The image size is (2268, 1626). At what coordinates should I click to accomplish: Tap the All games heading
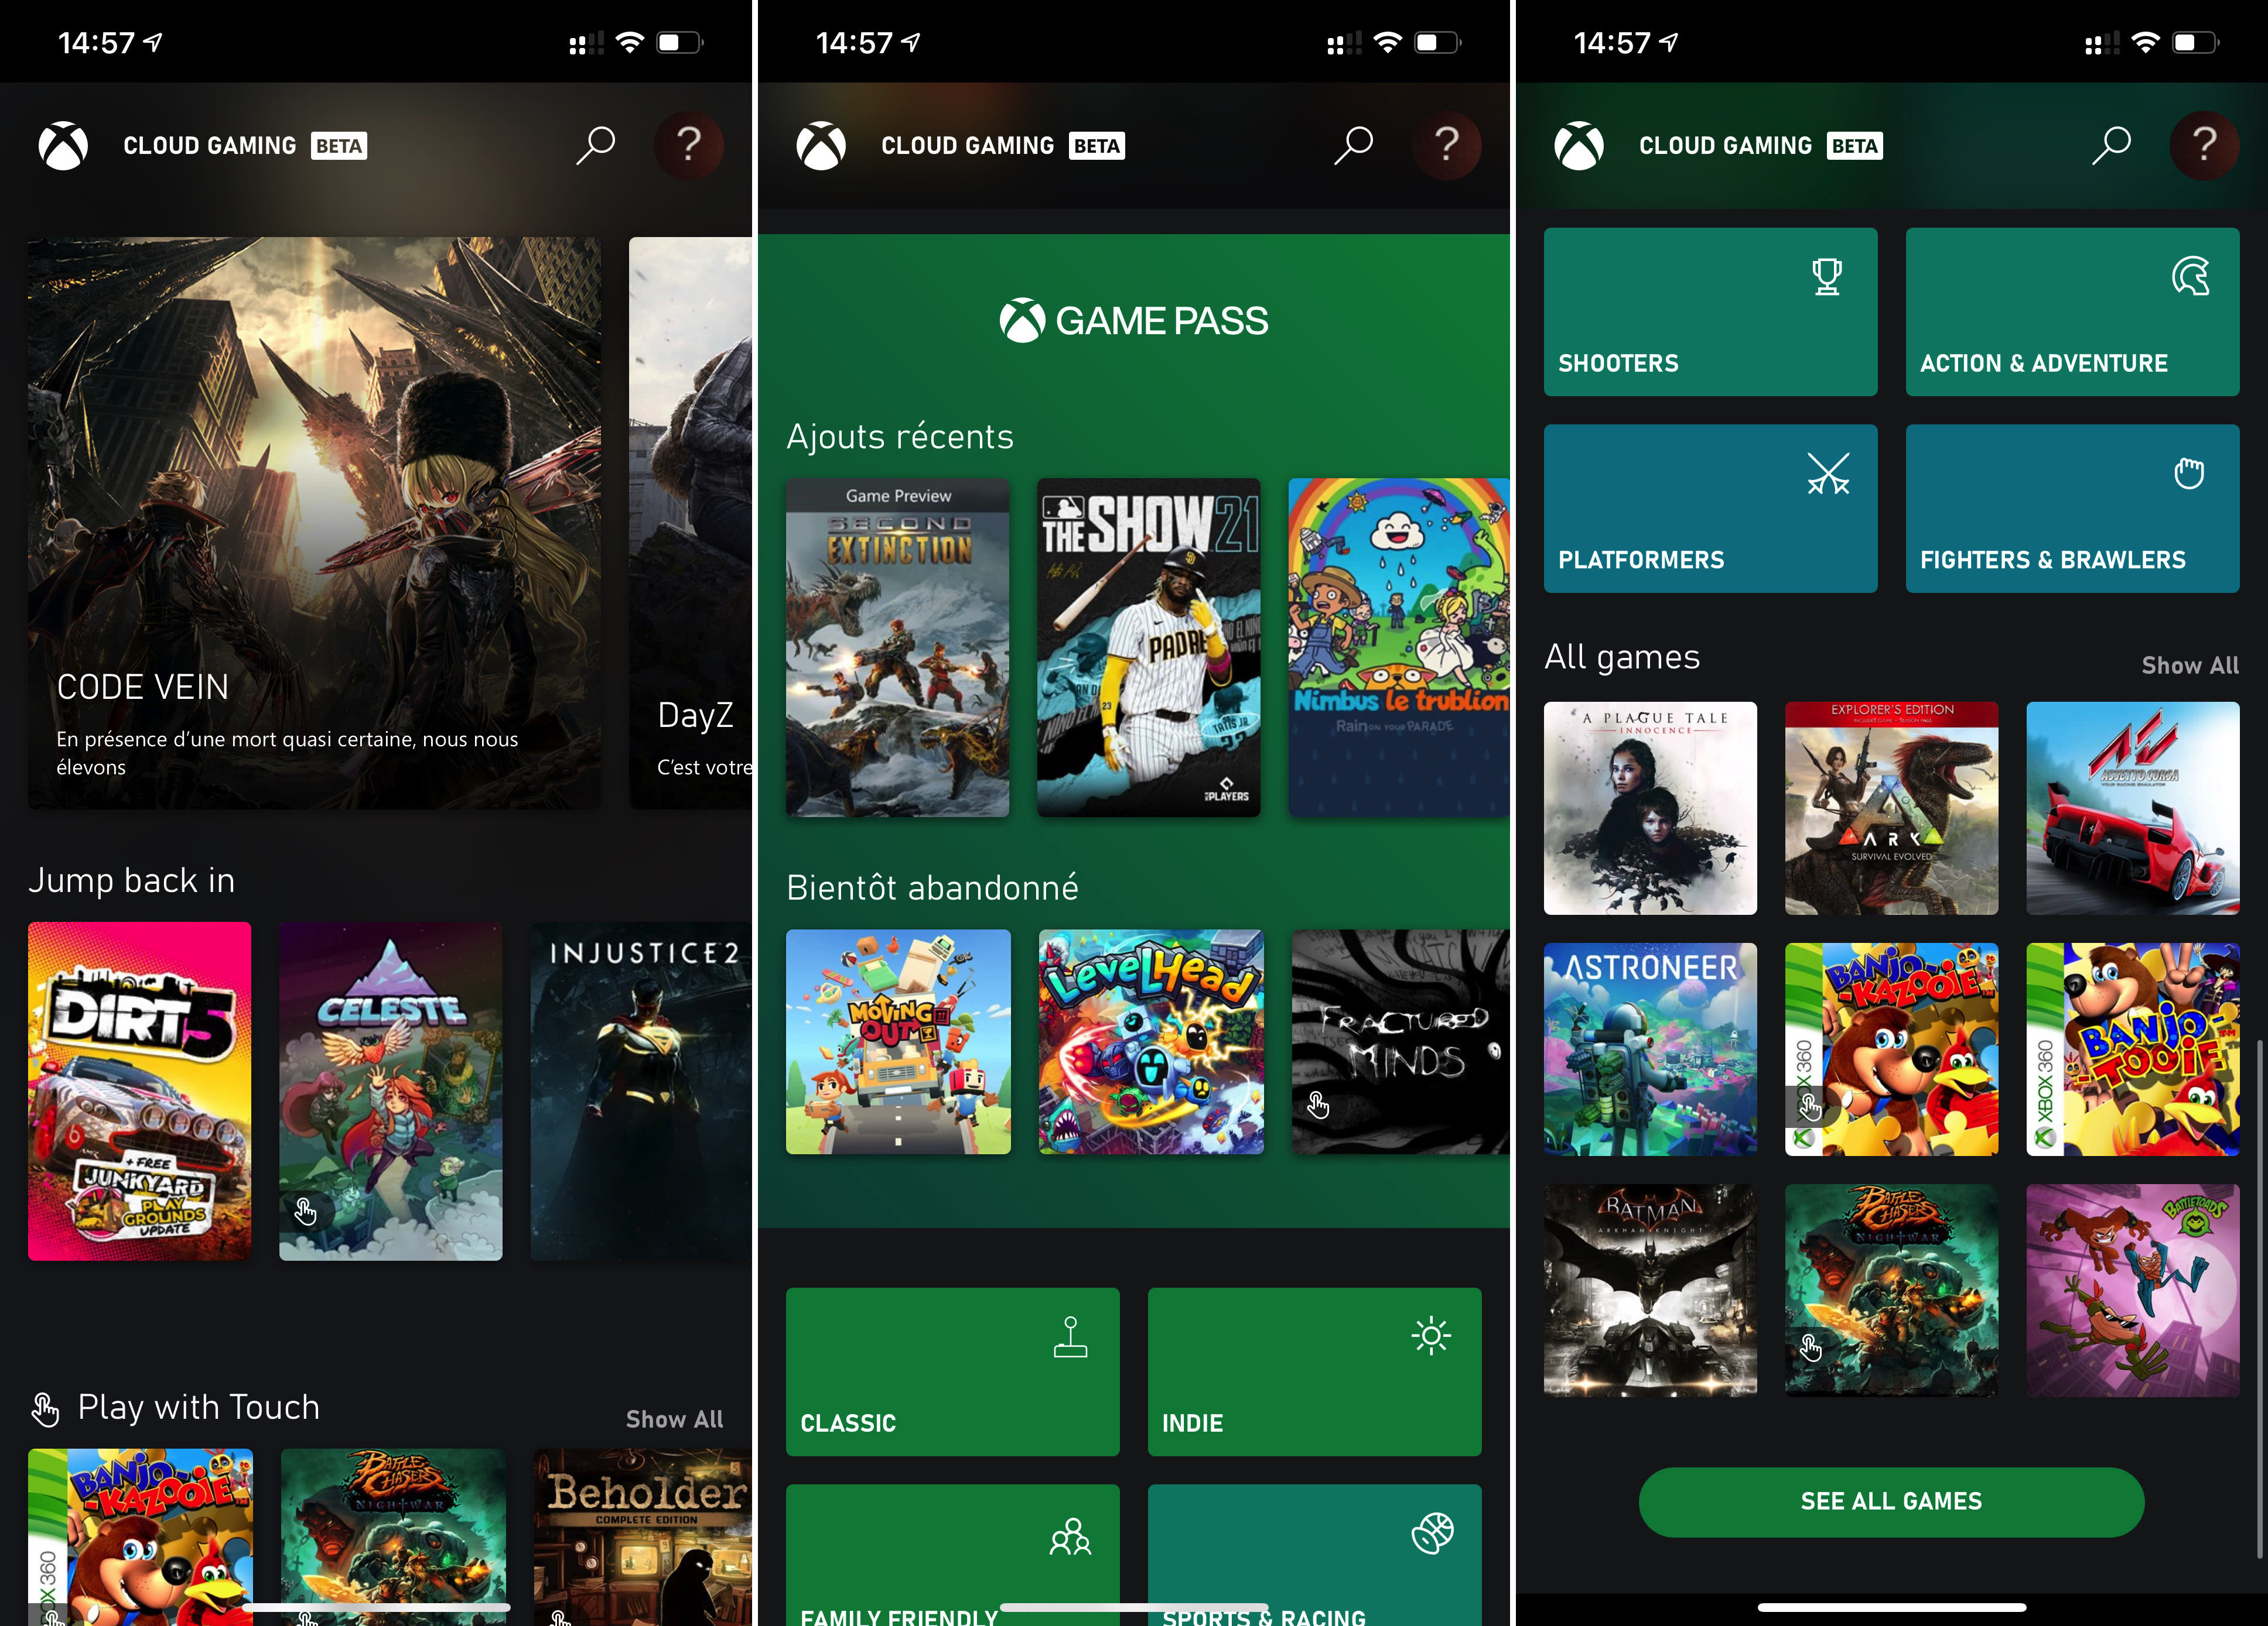1622,657
